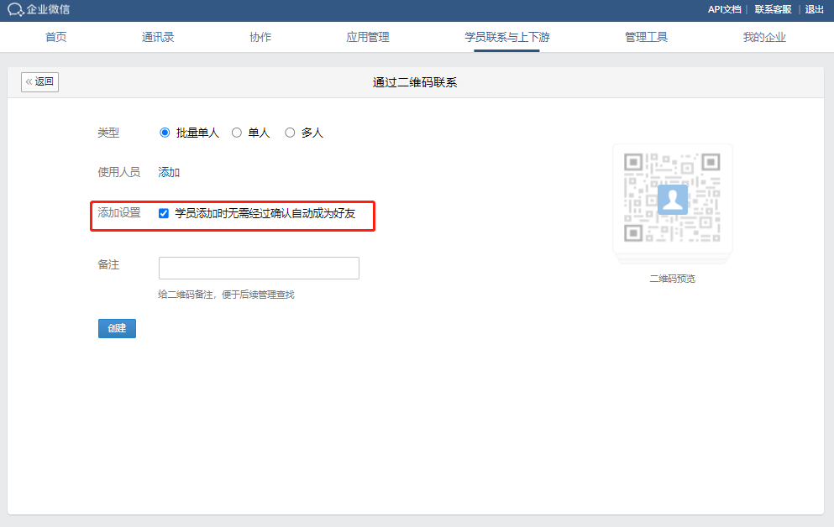Click the 企业微信 logo icon
Image resolution: width=834 pixels, height=527 pixels.
(16, 9)
